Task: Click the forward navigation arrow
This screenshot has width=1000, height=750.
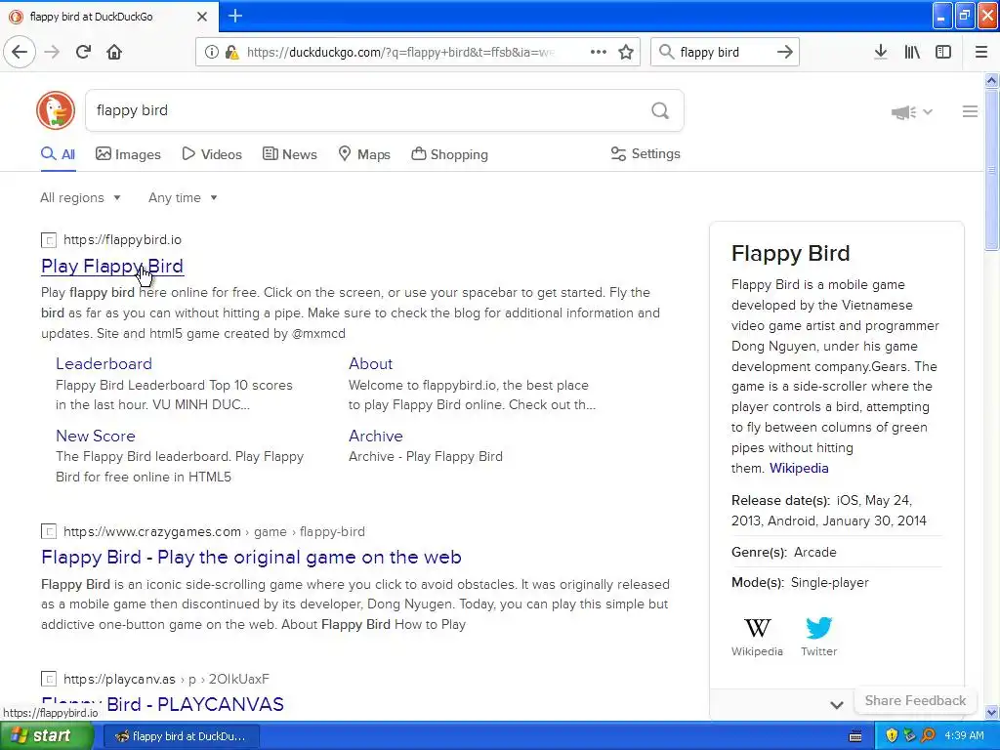Action: (x=52, y=52)
